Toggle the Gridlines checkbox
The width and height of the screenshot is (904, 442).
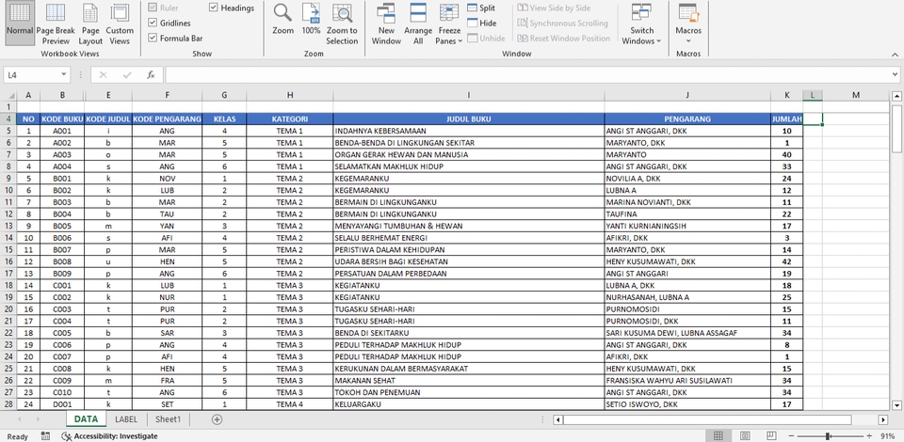click(x=153, y=23)
